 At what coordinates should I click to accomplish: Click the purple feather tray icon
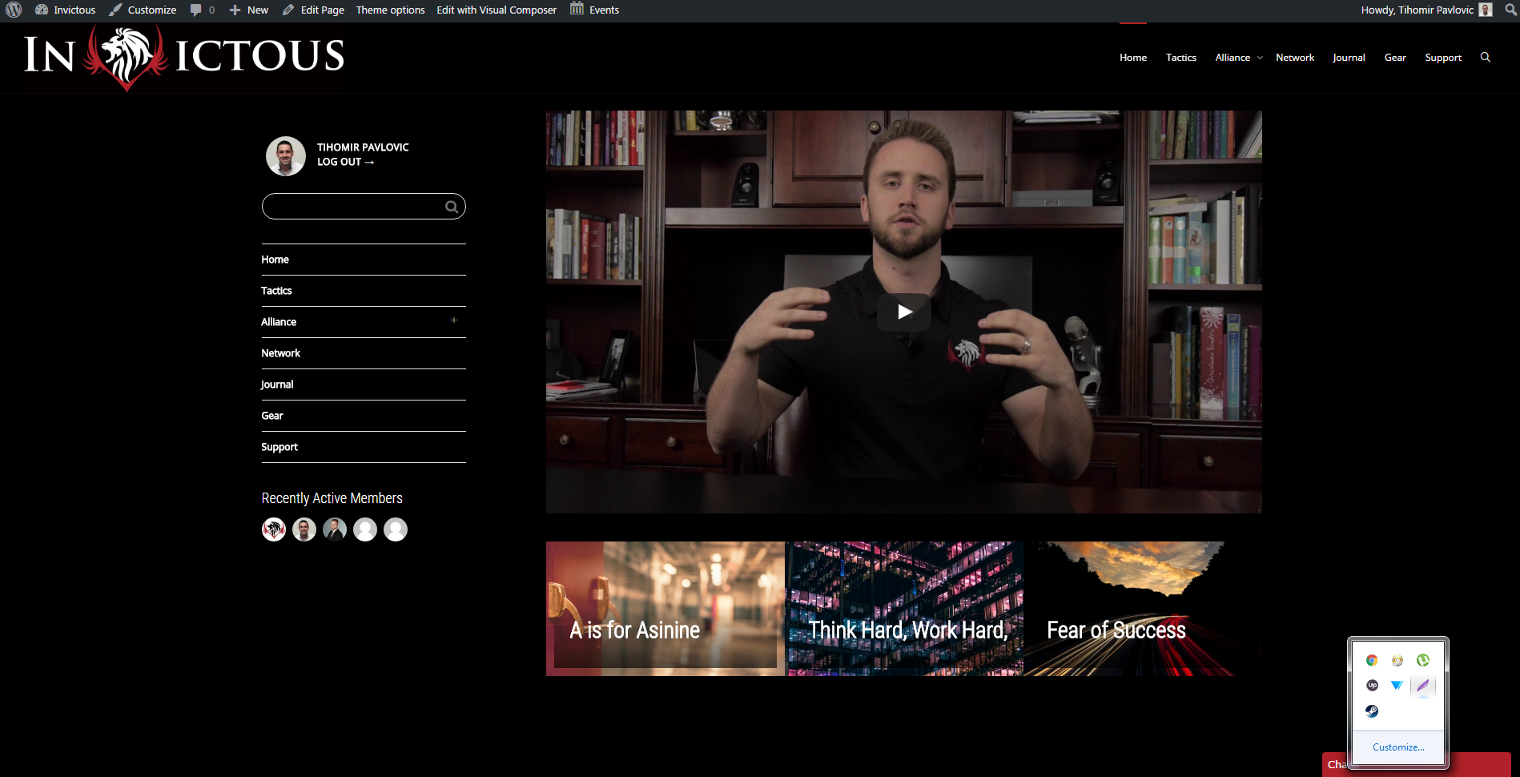(1422, 685)
